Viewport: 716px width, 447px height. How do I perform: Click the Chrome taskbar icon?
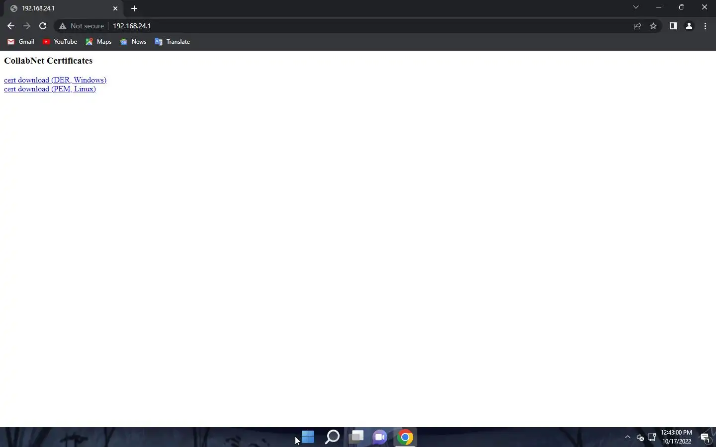[405, 437]
